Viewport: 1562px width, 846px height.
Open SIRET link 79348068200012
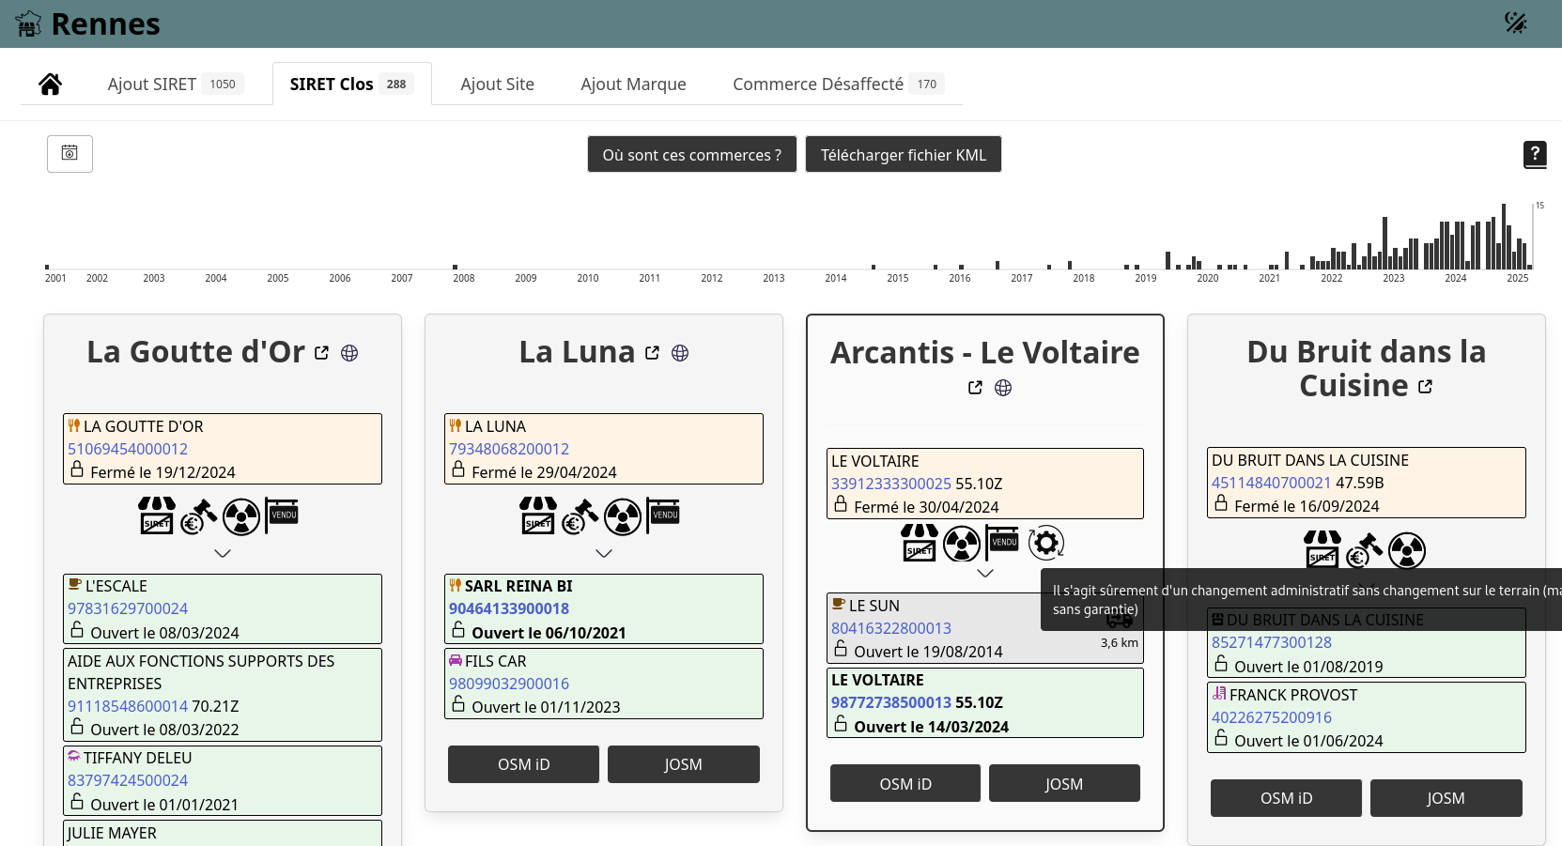509,449
